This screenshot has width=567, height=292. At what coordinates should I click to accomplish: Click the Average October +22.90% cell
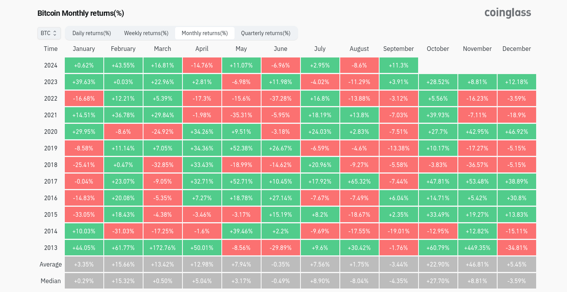(x=438, y=264)
